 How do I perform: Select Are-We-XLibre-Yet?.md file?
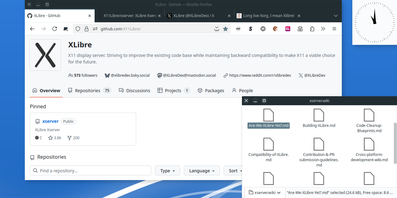click(x=269, y=119)
